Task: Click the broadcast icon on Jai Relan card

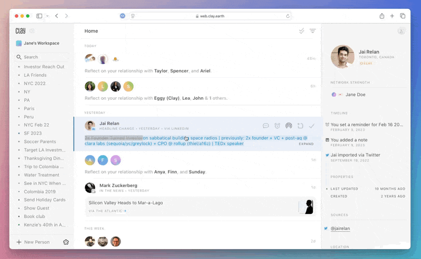Action: tap(288, 126)
